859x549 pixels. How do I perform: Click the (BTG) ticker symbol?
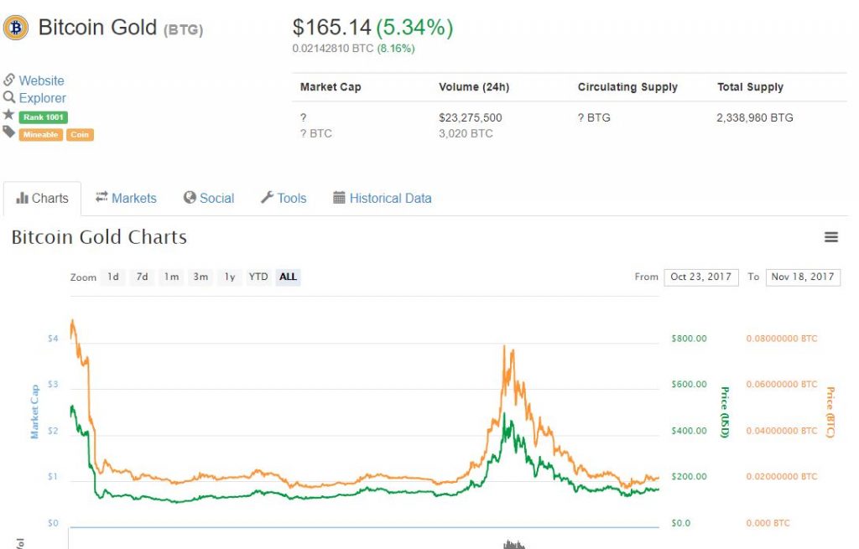click(x=184, y=29)
